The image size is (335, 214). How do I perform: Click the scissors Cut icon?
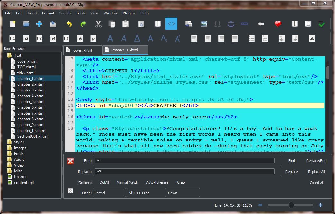pos(98,24)
